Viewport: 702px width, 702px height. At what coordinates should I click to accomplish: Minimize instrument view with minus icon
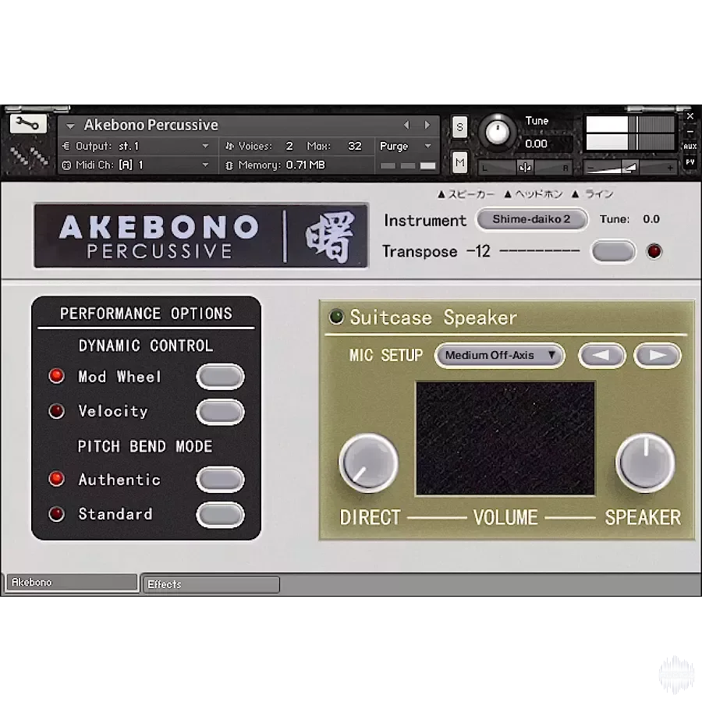690,132
